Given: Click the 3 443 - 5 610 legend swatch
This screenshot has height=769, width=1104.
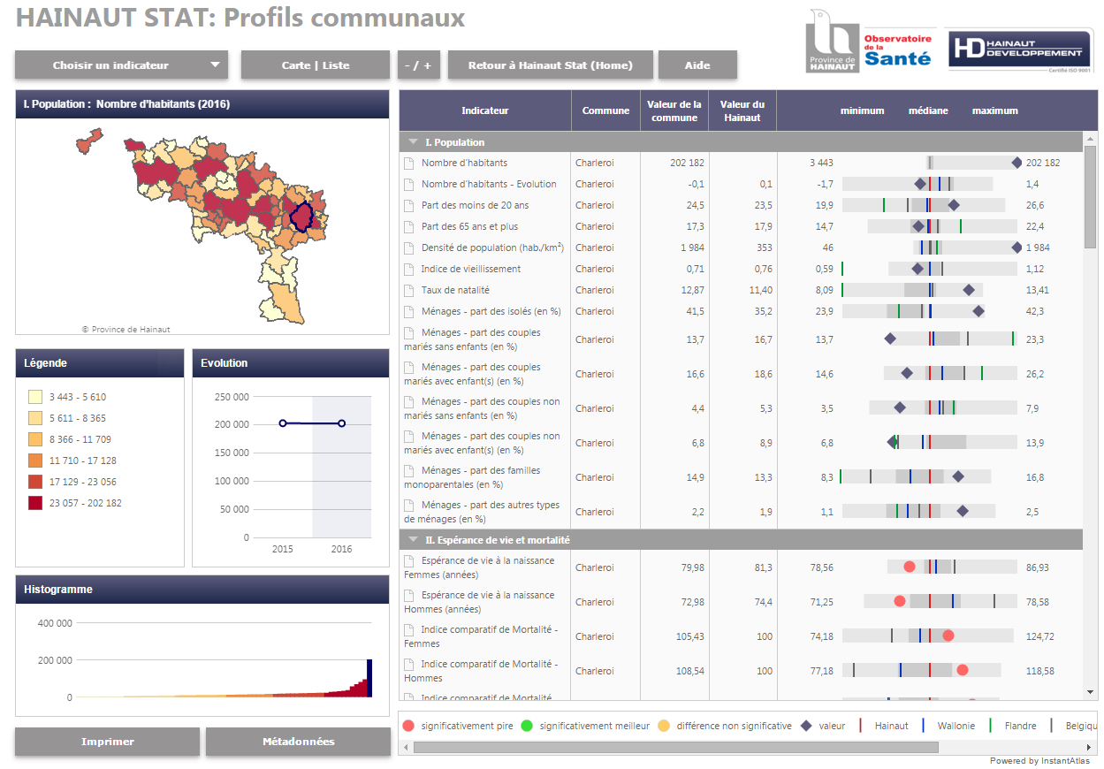Looking at the screenshot, I should click(35, 397).
